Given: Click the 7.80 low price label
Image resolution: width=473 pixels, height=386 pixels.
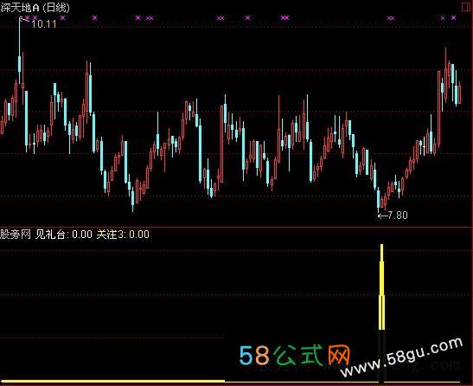Looking at the screenshot, I should [398, 216].
